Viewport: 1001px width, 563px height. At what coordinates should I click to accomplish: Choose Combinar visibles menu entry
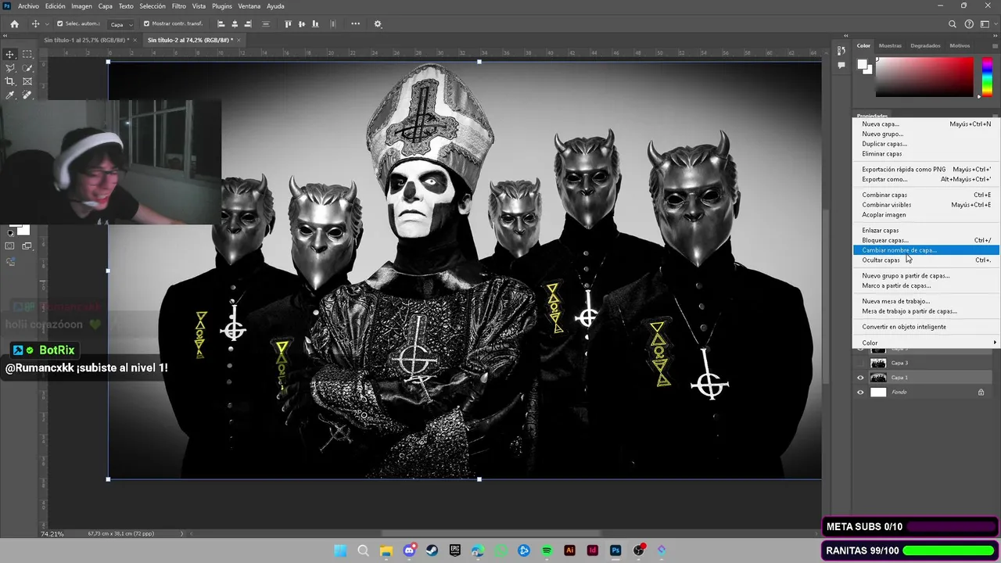(x=925, y=205)
